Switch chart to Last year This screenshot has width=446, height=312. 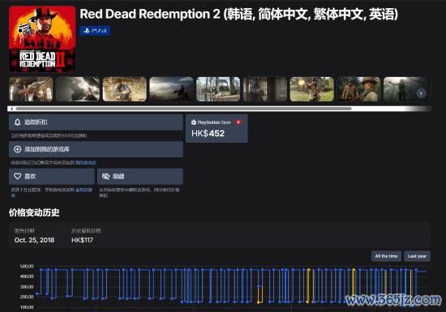[x=417, y=256]
